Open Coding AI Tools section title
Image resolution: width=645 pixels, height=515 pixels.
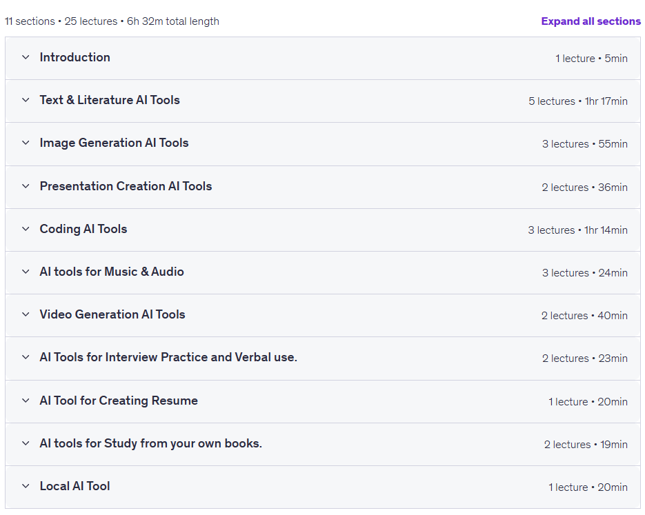point(83,229)
